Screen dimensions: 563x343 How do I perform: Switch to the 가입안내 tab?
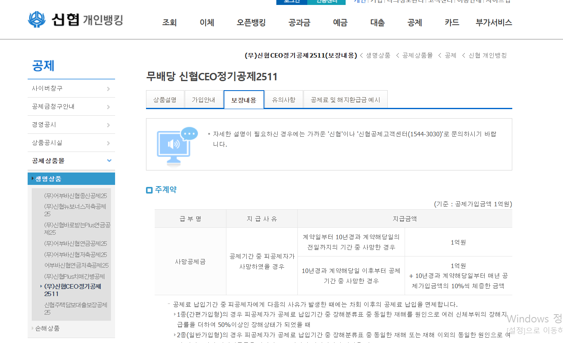point(204,100)
